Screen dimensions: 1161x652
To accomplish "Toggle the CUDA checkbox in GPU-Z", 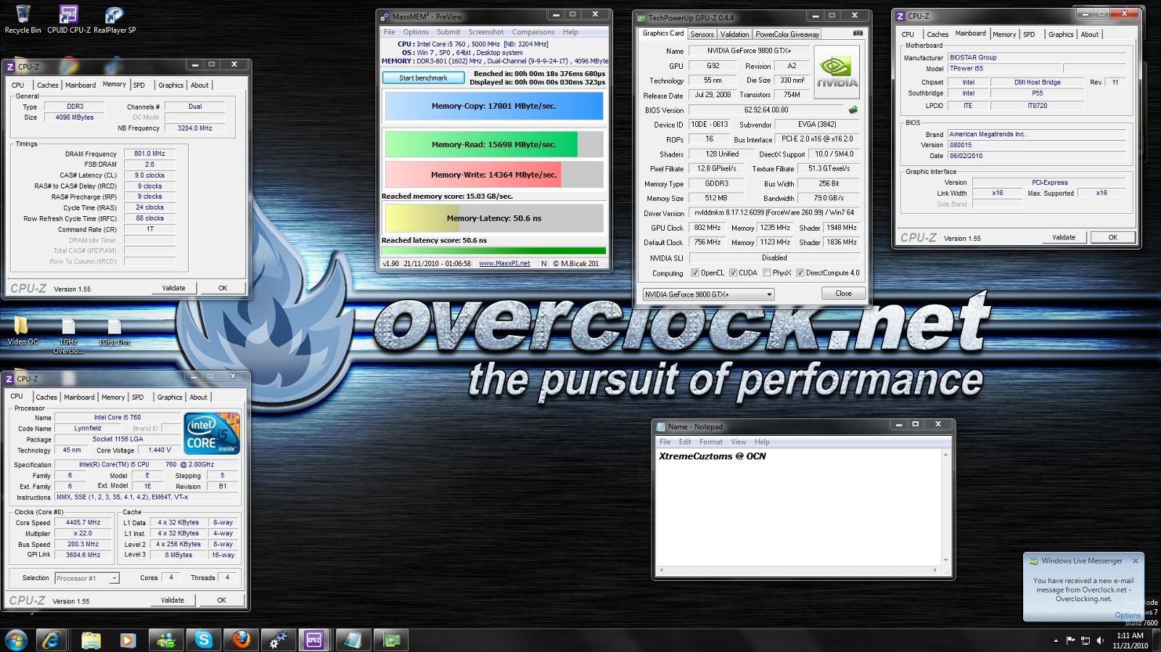I will [733, 273].
